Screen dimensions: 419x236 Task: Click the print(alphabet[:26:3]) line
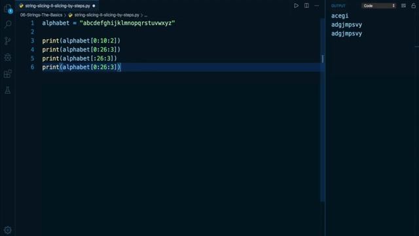(x=79, y=58)
